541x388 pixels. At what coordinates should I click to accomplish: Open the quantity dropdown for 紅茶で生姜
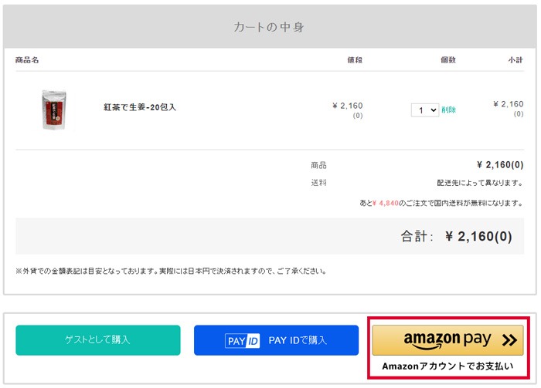(x=425, y=110)
